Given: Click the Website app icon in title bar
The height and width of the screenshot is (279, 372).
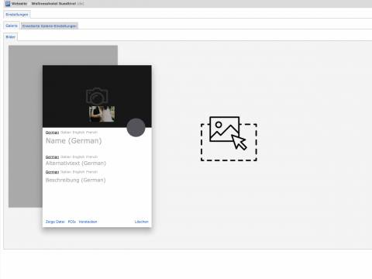Looking at the screenshot, I should (8, 4).
